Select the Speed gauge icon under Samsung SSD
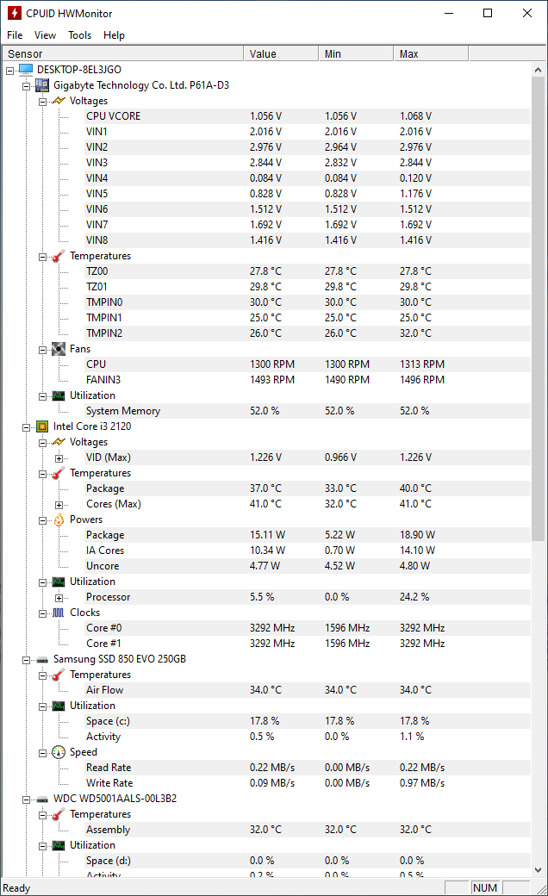Screen dimensions: 548x896 58,752
